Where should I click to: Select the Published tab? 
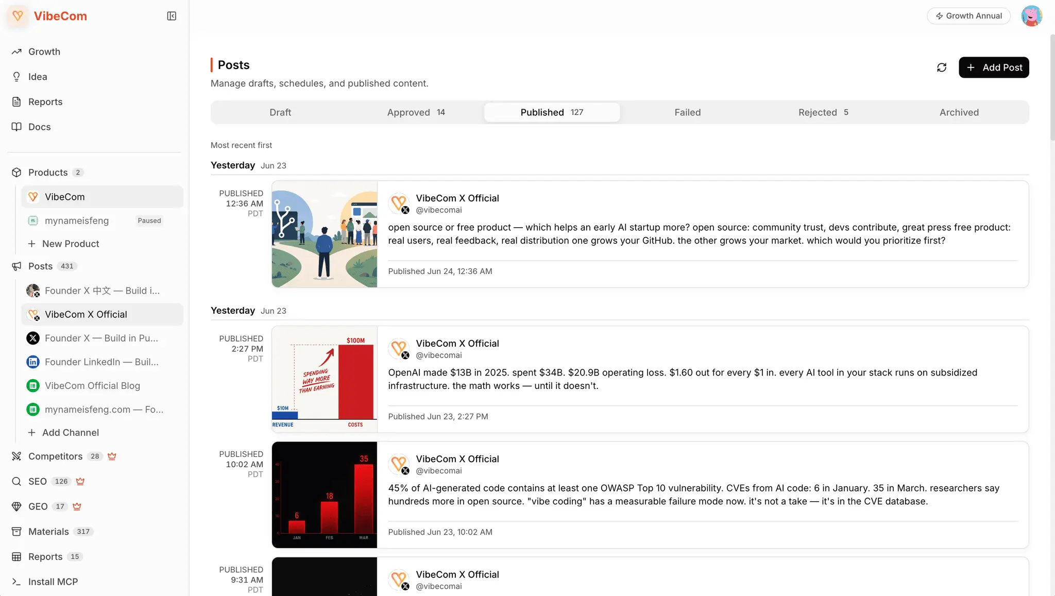pyautogui.click(x=552, y=112)
